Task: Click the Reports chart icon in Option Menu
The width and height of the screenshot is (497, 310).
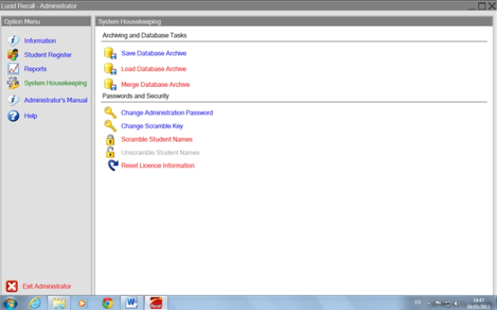Action: [13, 69]
